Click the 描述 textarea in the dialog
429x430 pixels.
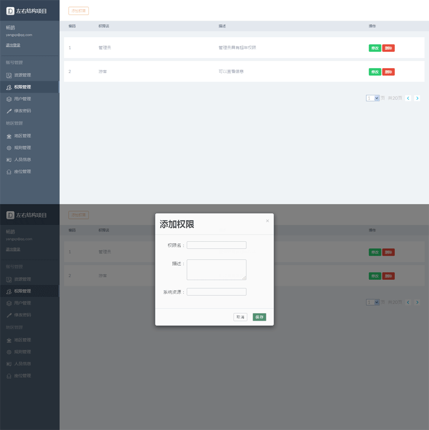tap(216, 269)
